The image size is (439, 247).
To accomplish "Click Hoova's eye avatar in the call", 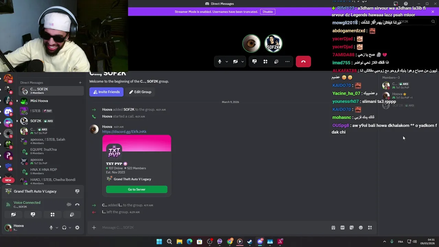I will 251,44.
